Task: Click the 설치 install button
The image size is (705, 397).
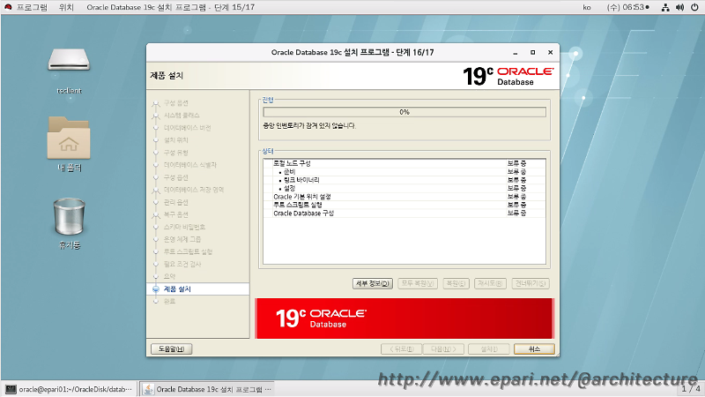Action: click(x=489, y=348)
